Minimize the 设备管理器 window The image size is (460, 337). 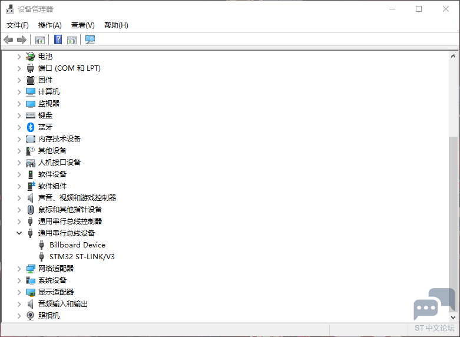392,9
